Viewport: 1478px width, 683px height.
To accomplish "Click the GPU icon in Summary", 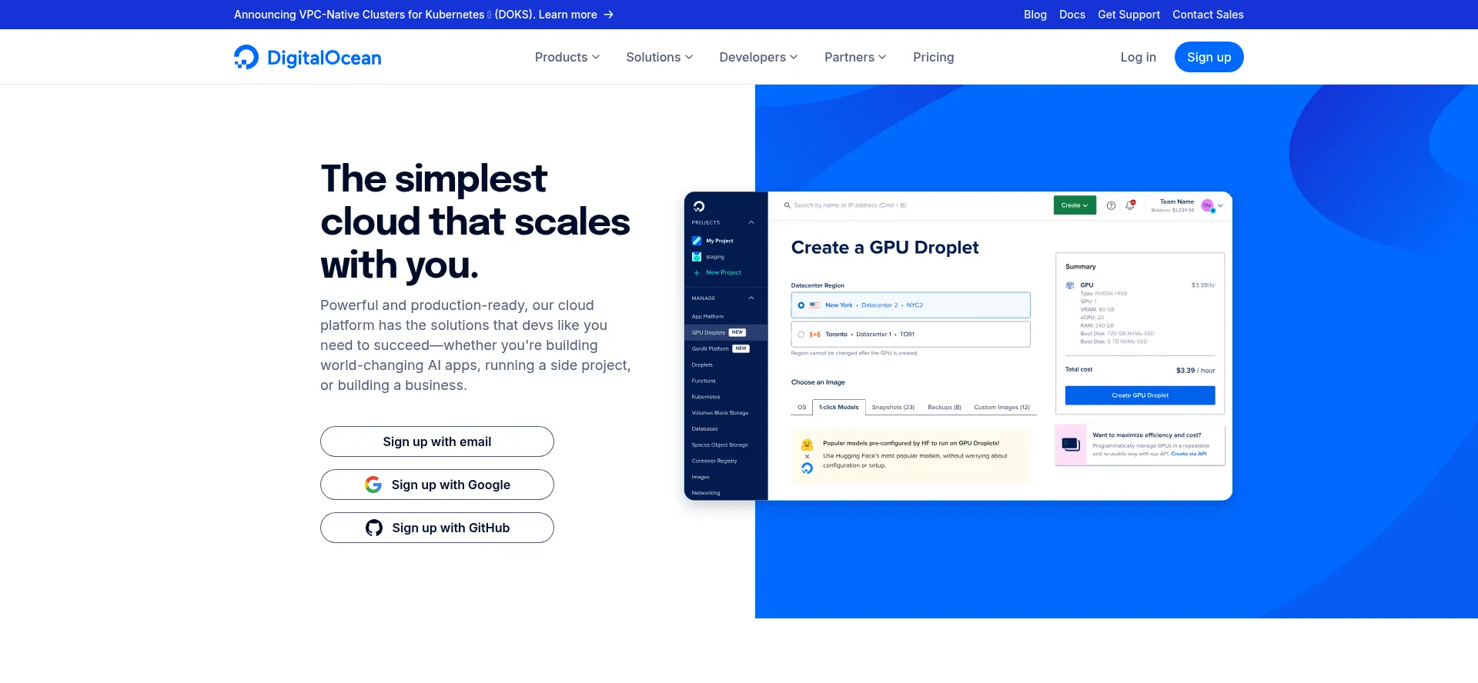I will click(1070, 285).
